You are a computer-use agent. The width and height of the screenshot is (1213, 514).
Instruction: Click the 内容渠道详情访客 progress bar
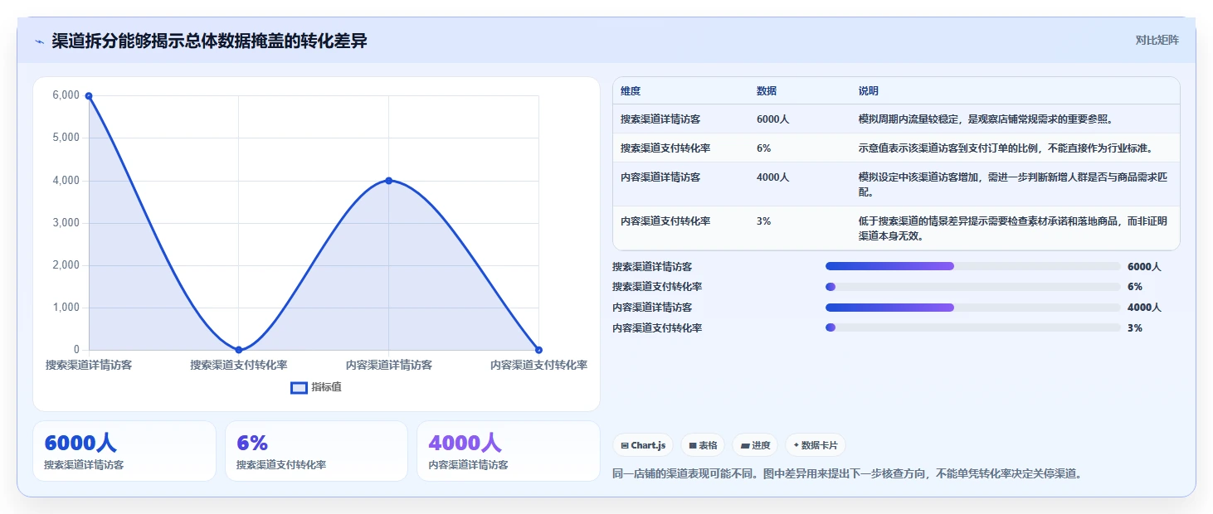point(972,308)
